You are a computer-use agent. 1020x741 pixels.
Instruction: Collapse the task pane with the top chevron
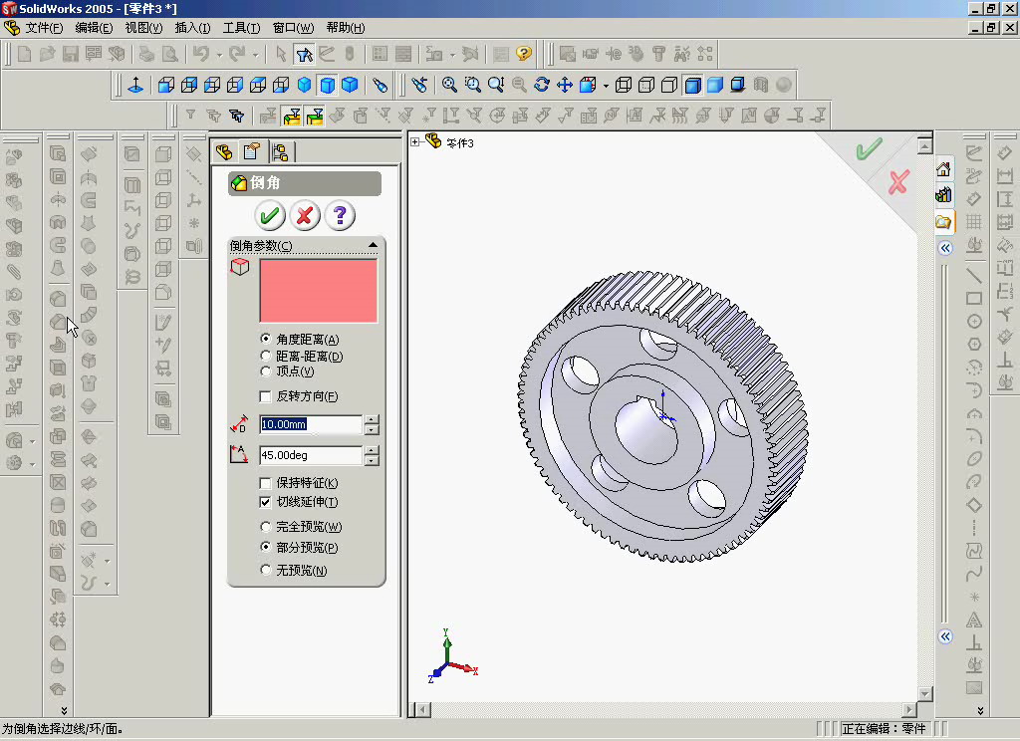[945, 248]
